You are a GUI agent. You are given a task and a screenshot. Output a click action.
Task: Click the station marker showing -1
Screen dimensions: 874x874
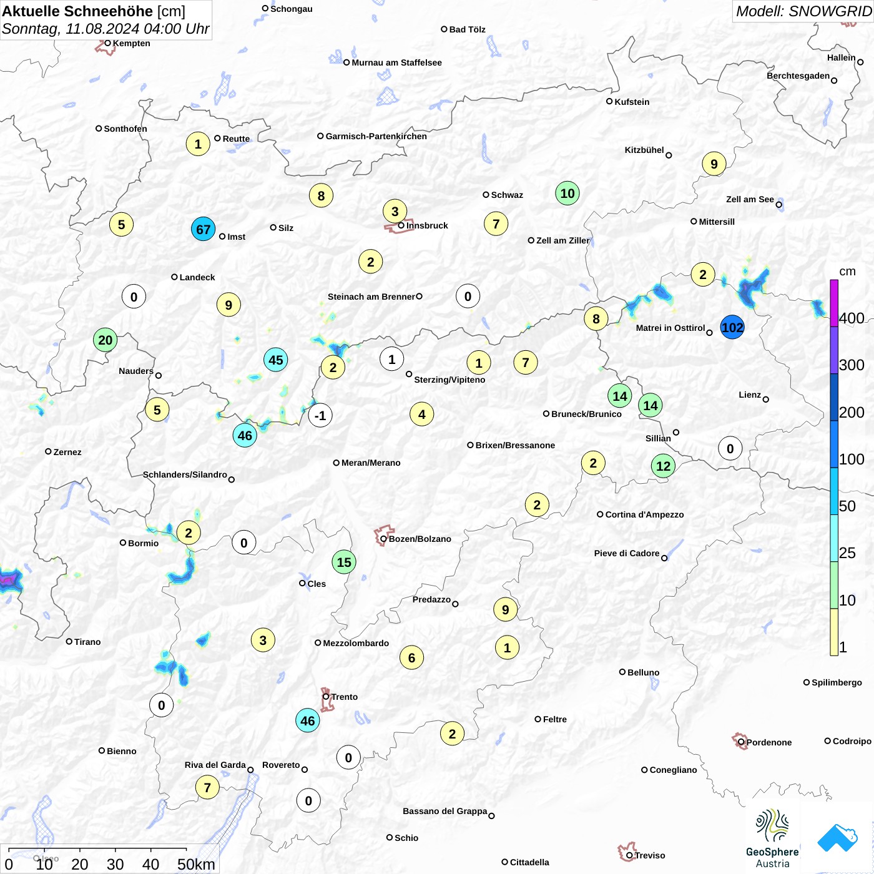pyautogui.click(x=320, y=415)
